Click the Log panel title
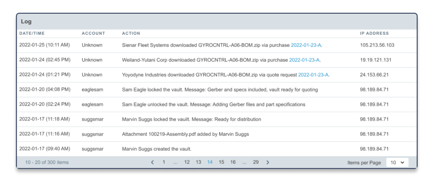Screen dimensions: 436x185 pos(26,21)
